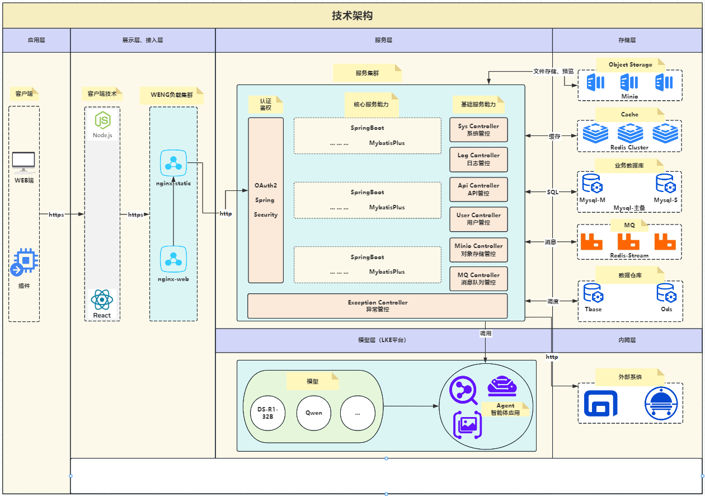The image size is (705, 496).
Task: Click the nginx-static node icon
Action: pos(173,163)
